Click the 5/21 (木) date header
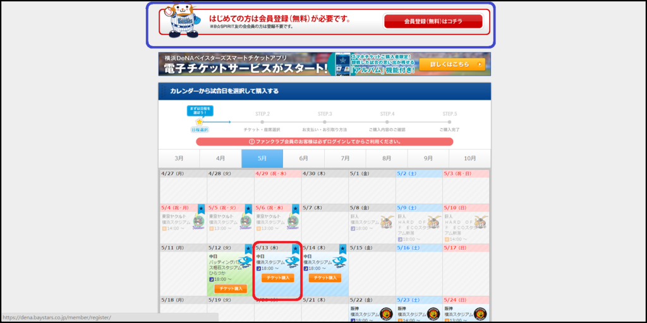Screen dimensions: 647x323 pyautogui.click(x=325, y=300)
